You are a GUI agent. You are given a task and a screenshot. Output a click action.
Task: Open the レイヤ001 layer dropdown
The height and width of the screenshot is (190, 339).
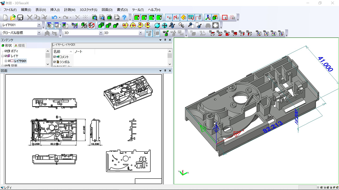click(39, 25)
